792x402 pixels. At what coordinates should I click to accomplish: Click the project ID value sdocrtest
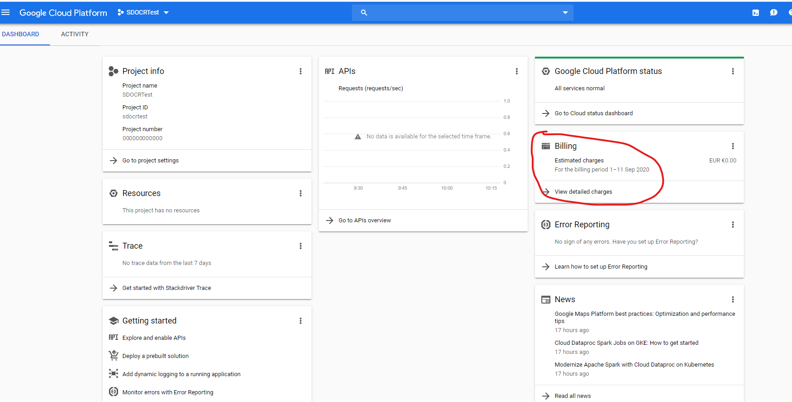click(x=135, y=117)
